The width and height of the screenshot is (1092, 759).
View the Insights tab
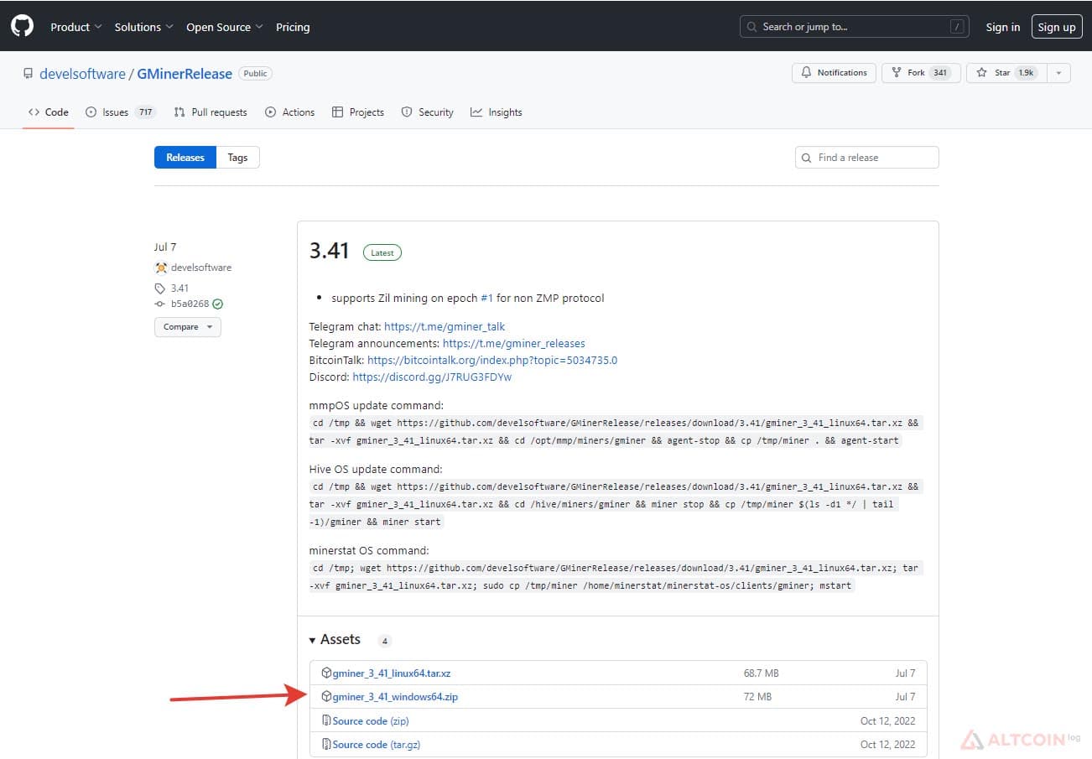tap(497, 112)
